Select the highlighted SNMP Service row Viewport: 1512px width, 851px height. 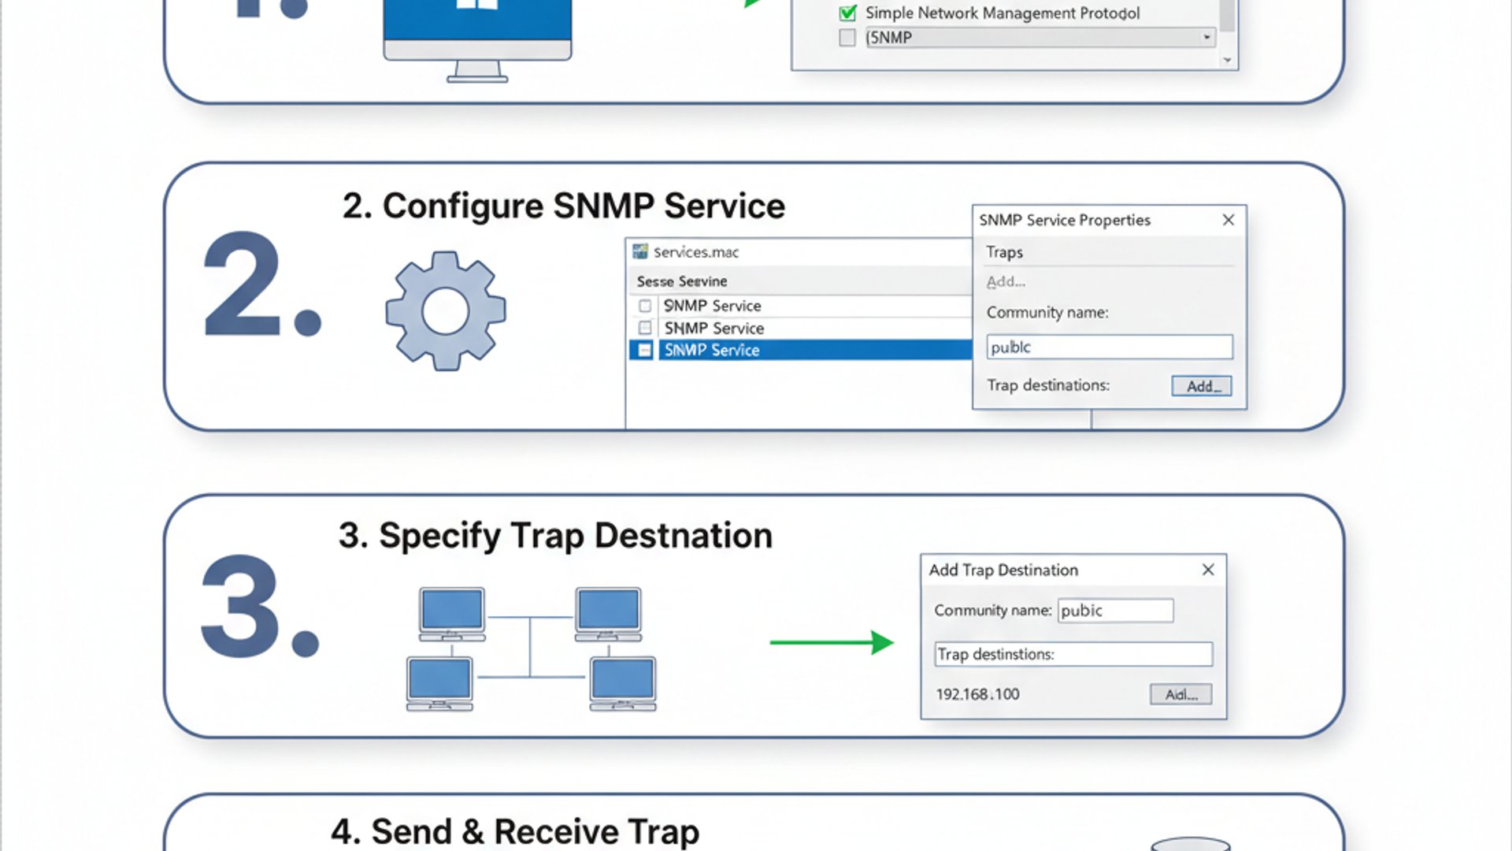(x=801, y=350)
